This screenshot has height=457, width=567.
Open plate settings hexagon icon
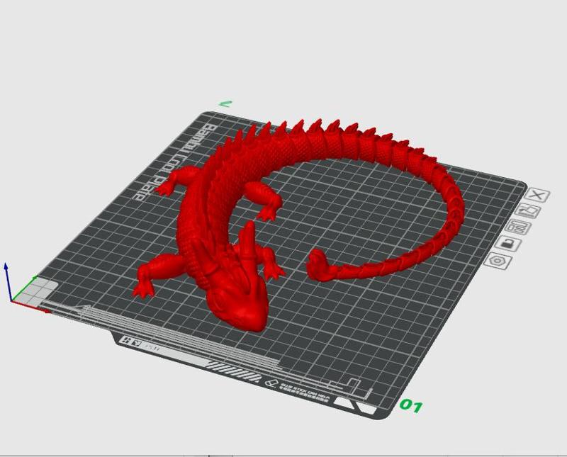(x=498, y=261)
